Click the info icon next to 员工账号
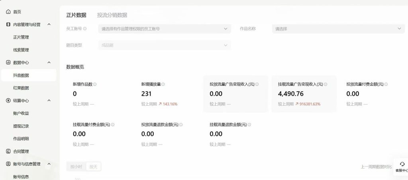Viewport: 408px width, 180px height. [x=85, y=29]
